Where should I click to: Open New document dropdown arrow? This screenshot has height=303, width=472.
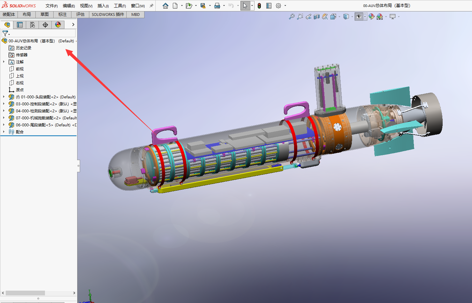tap(182, 6)
